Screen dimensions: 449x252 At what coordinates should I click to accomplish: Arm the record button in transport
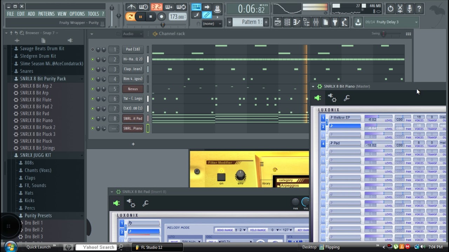click(x=161, y=16)
